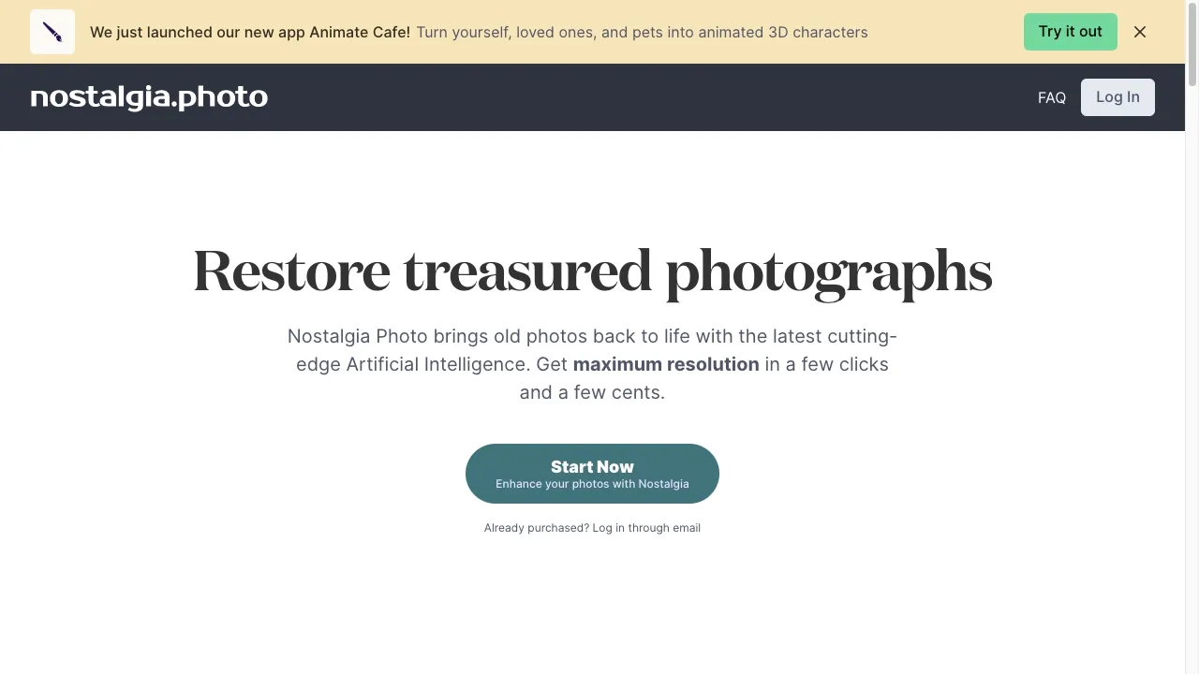Screen dimensions: 1199x674
Task: Click the bold maximum resolution text
Action: 666,364
